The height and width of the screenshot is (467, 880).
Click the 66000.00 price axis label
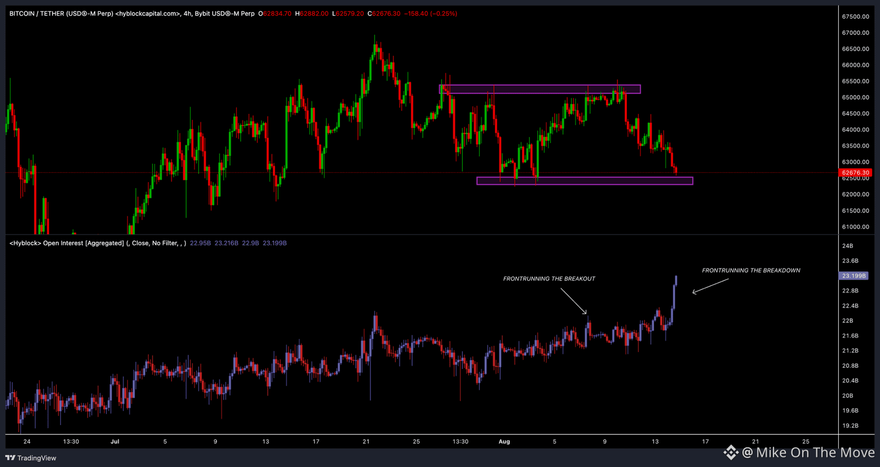pyautogui.click(x=855, y=65)
